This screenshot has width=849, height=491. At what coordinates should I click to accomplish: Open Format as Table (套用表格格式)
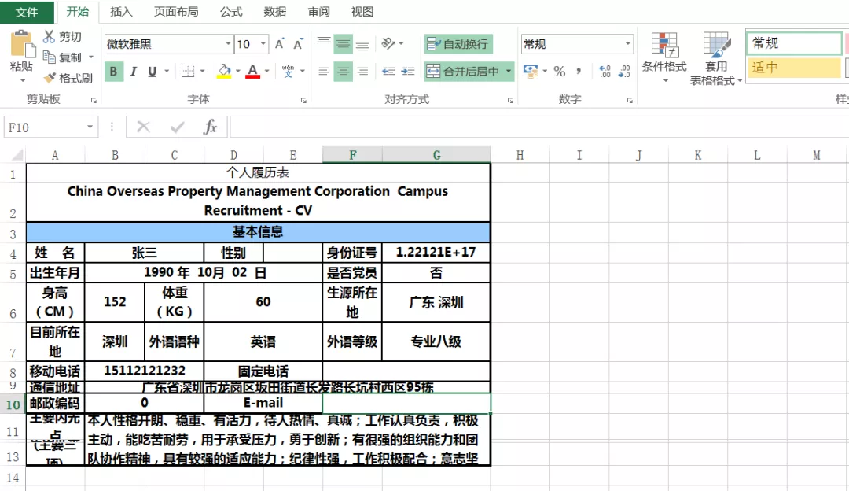tap(716, 58)
